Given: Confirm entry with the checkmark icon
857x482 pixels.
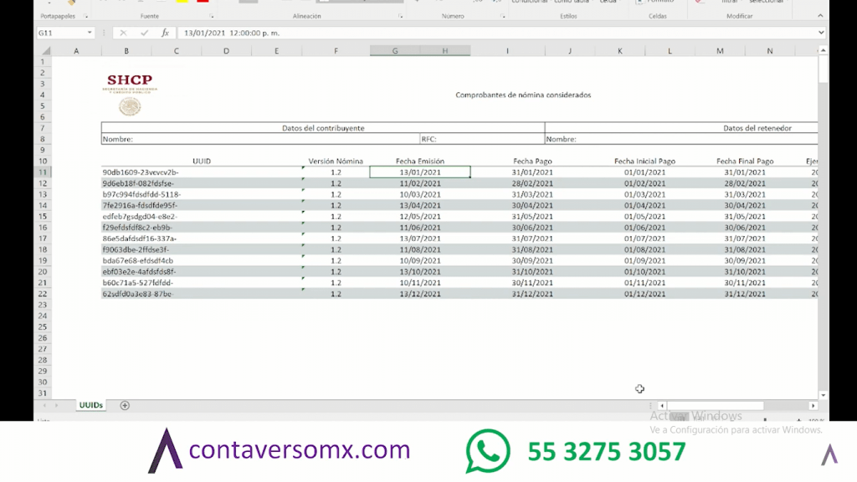Looking at the screenshot, I should click(x=144, y=33).
